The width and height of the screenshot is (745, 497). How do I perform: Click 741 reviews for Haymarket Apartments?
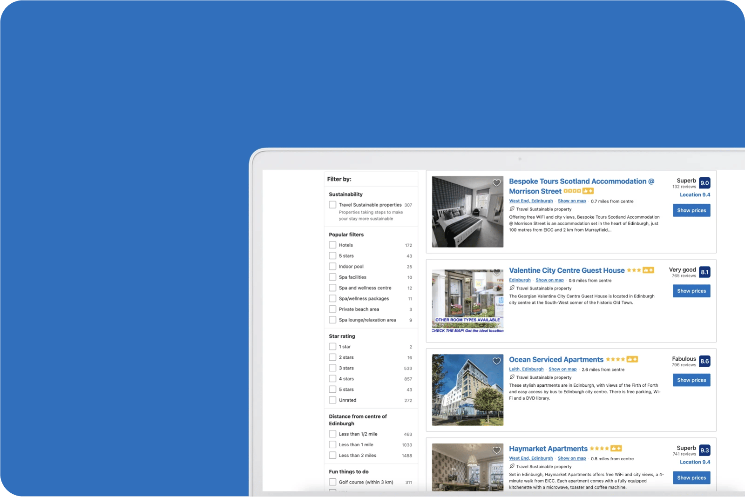click(x=684, y=454)
